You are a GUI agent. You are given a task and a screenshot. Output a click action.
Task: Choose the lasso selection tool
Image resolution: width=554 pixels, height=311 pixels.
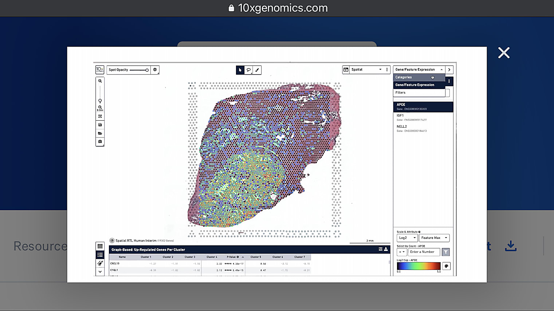tap(248, 70)
